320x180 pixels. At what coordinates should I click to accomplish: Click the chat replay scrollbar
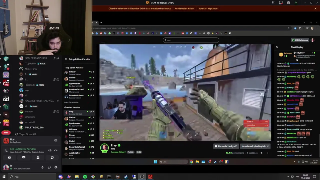[x=319, y=146]
